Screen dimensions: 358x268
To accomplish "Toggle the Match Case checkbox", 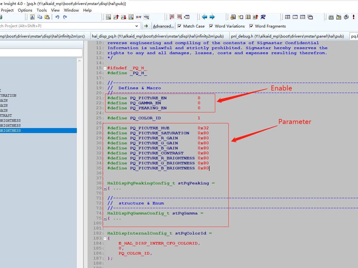I will (x=179, y=26).
